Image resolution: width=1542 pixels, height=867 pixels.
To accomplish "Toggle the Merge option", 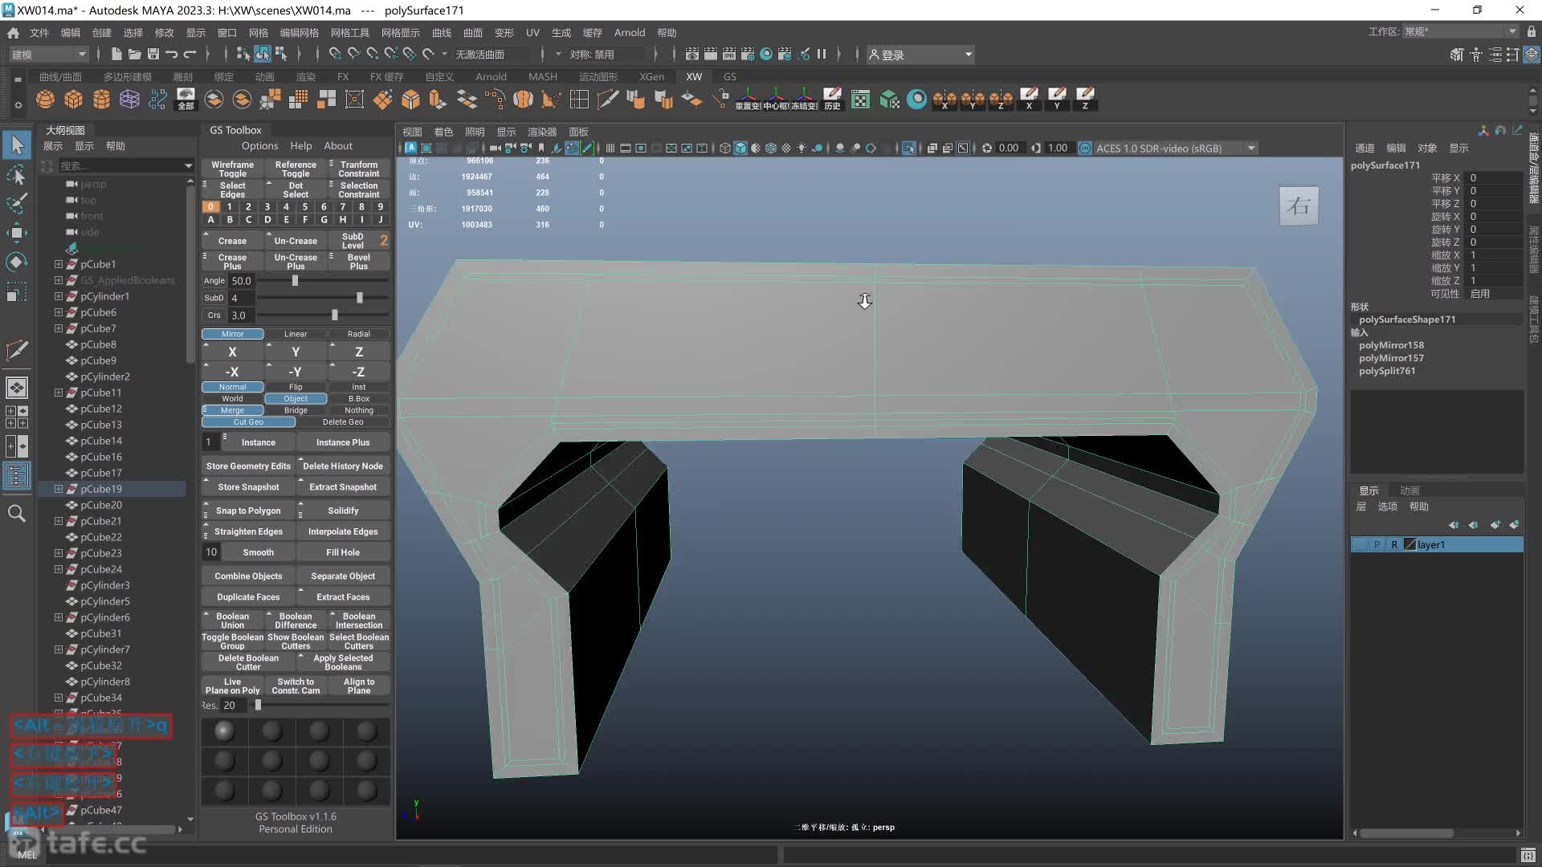I will point(232,411).
